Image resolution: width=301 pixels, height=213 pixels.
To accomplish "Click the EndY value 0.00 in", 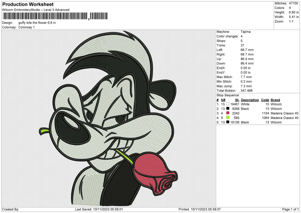I will tap(246, 72).
